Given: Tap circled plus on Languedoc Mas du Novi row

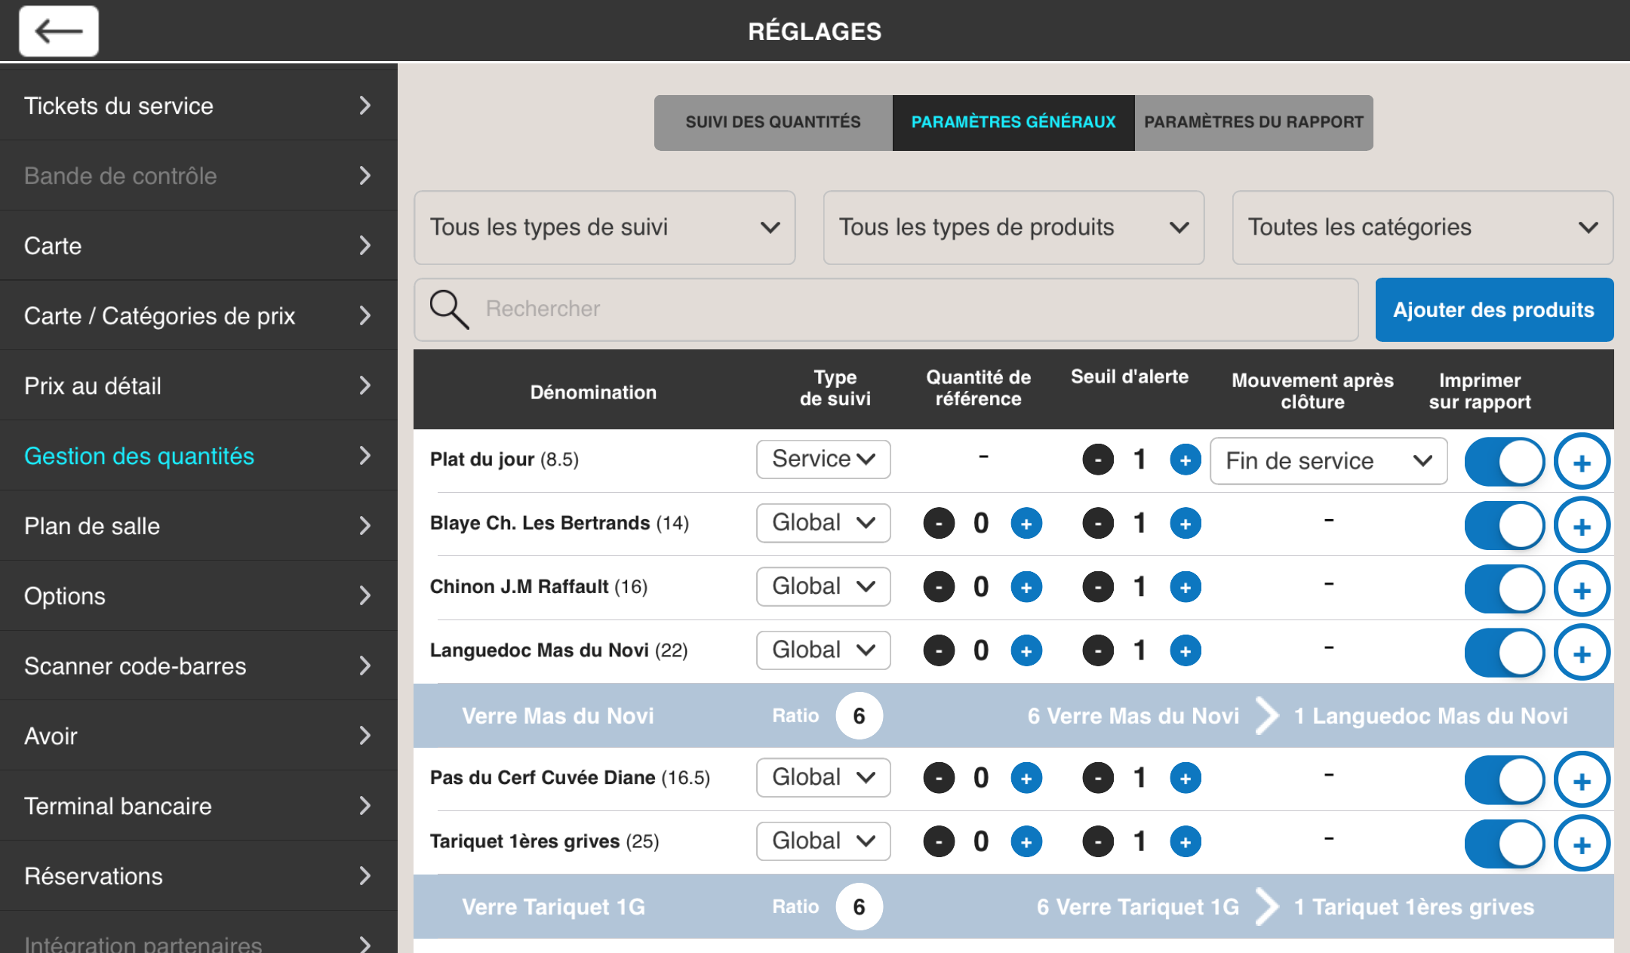Looking at the screenshot, I should (x=1582, y=653).
